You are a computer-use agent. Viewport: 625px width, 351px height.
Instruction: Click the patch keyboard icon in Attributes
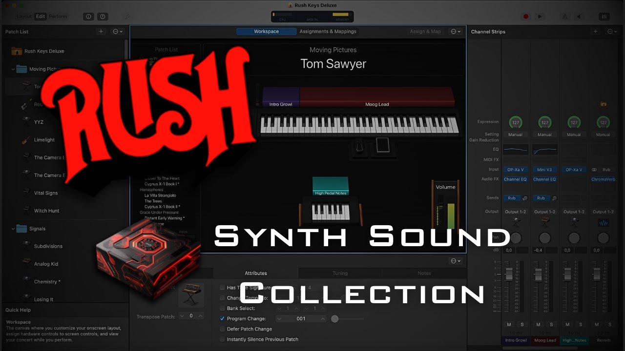coord(191,295)
